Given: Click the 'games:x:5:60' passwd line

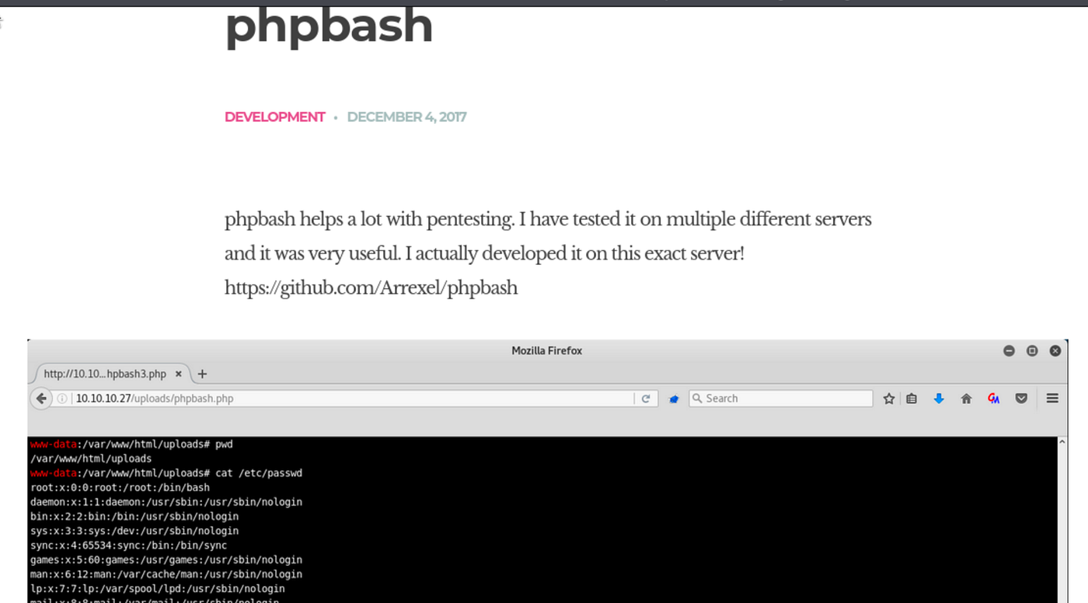Looking at the screenshot, I should click(x=166, y=560).
